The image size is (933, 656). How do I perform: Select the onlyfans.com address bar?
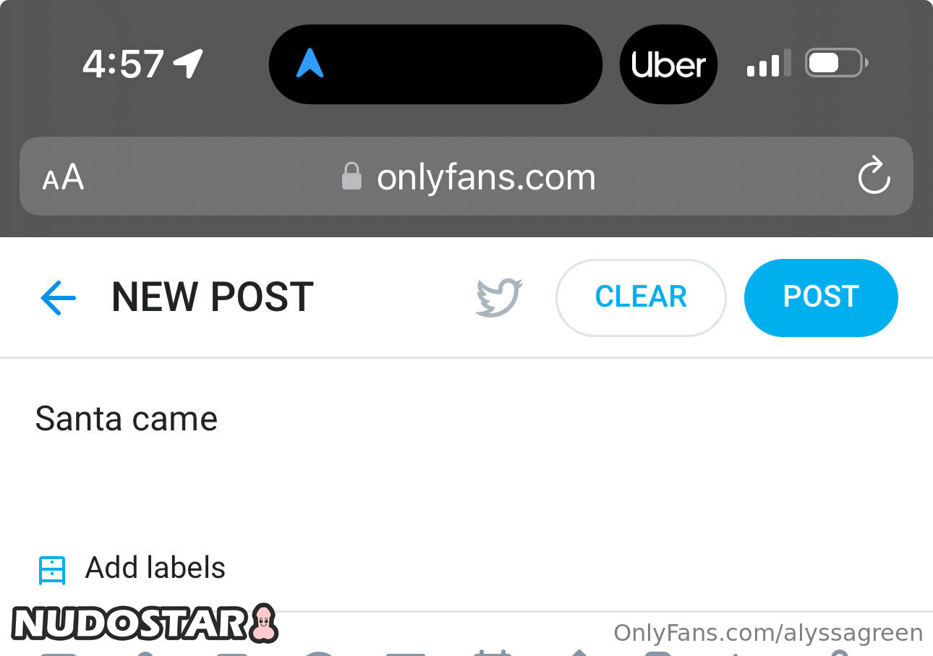click(466, 176)
